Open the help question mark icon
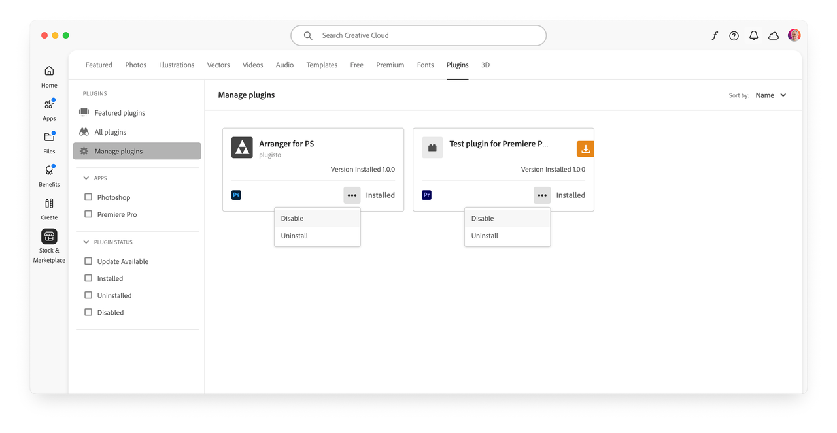Screen dimensions: 837x433 [x=734, y=36]
